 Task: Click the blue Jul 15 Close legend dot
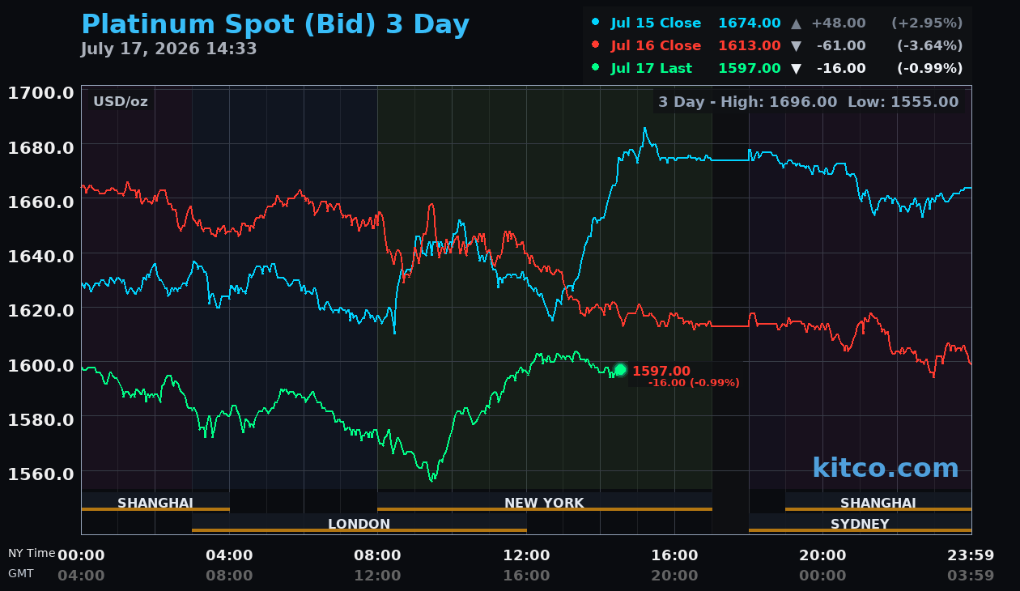pos(596,23)
